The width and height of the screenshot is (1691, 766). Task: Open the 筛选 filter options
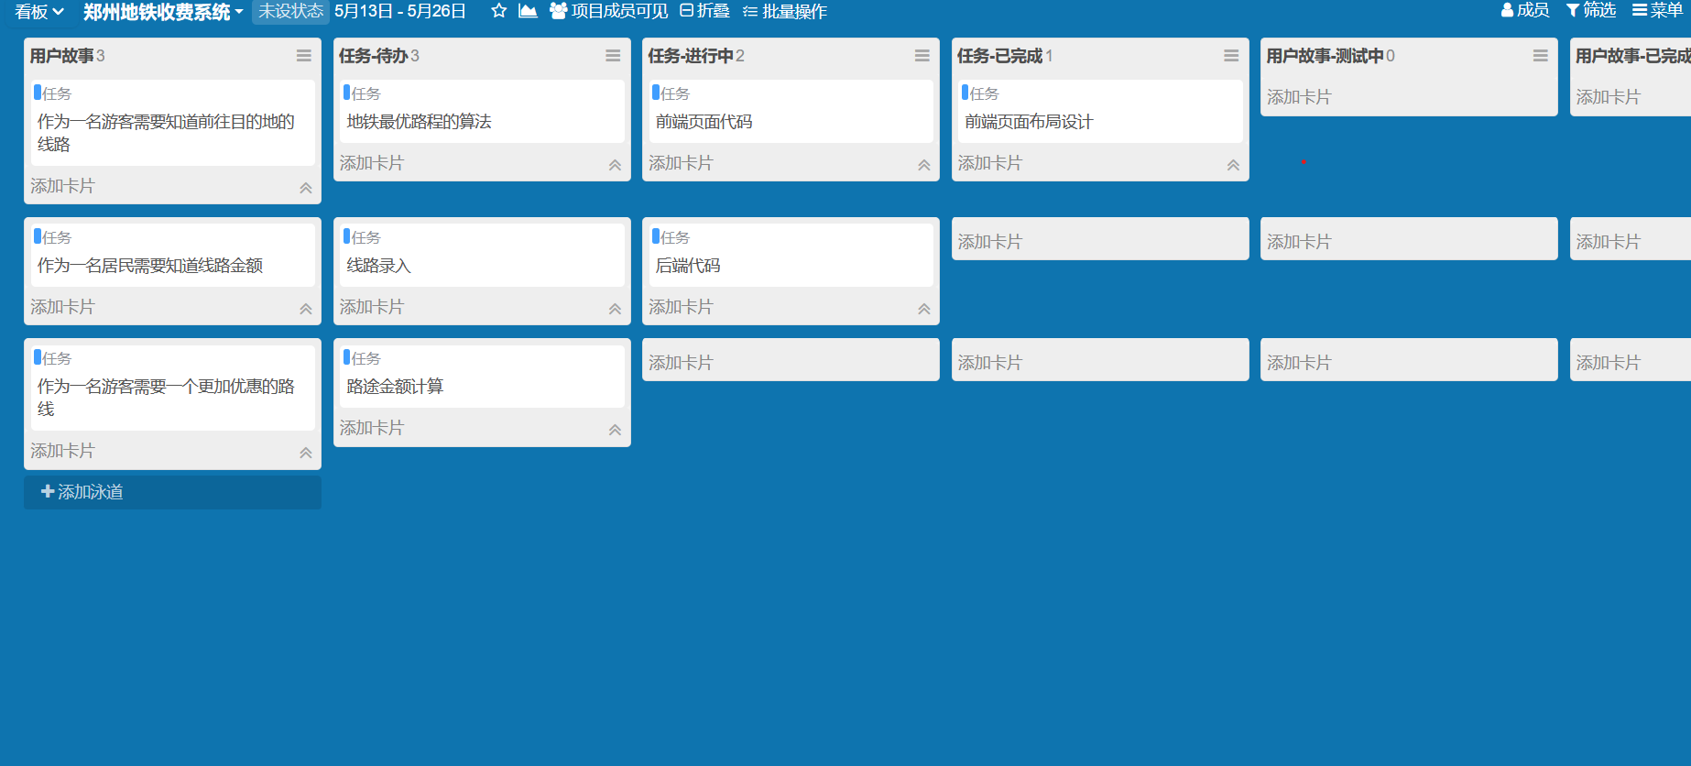[x=1591, y=10]
